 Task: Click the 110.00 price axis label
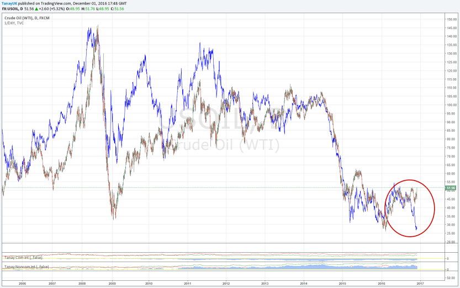(x=452, y=88)
